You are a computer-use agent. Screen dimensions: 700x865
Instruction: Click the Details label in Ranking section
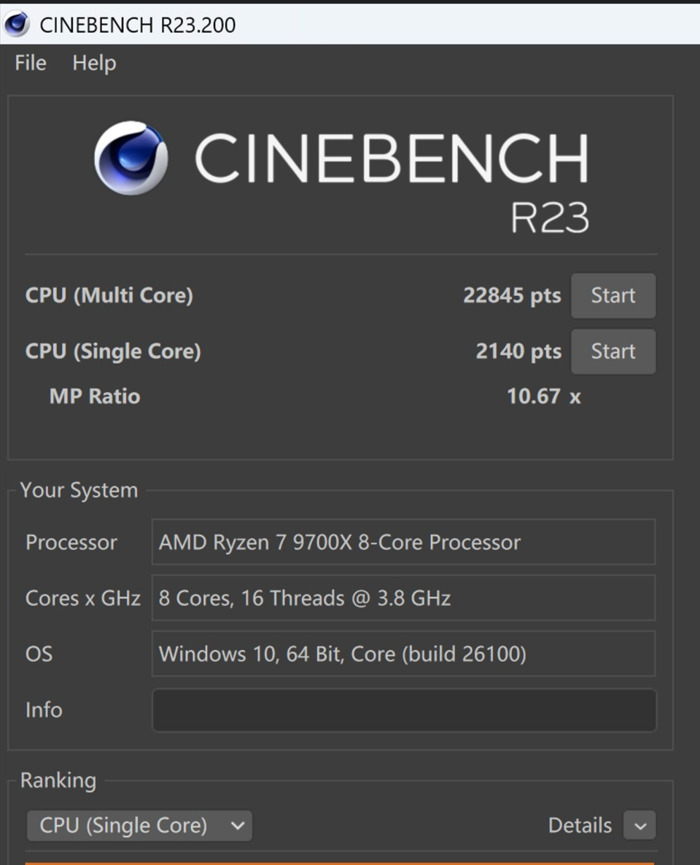tap(580, 826)
